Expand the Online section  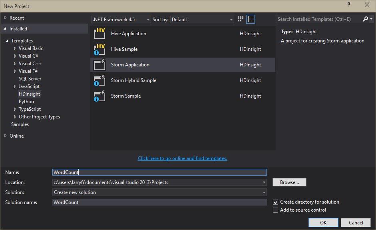point(5,136)
